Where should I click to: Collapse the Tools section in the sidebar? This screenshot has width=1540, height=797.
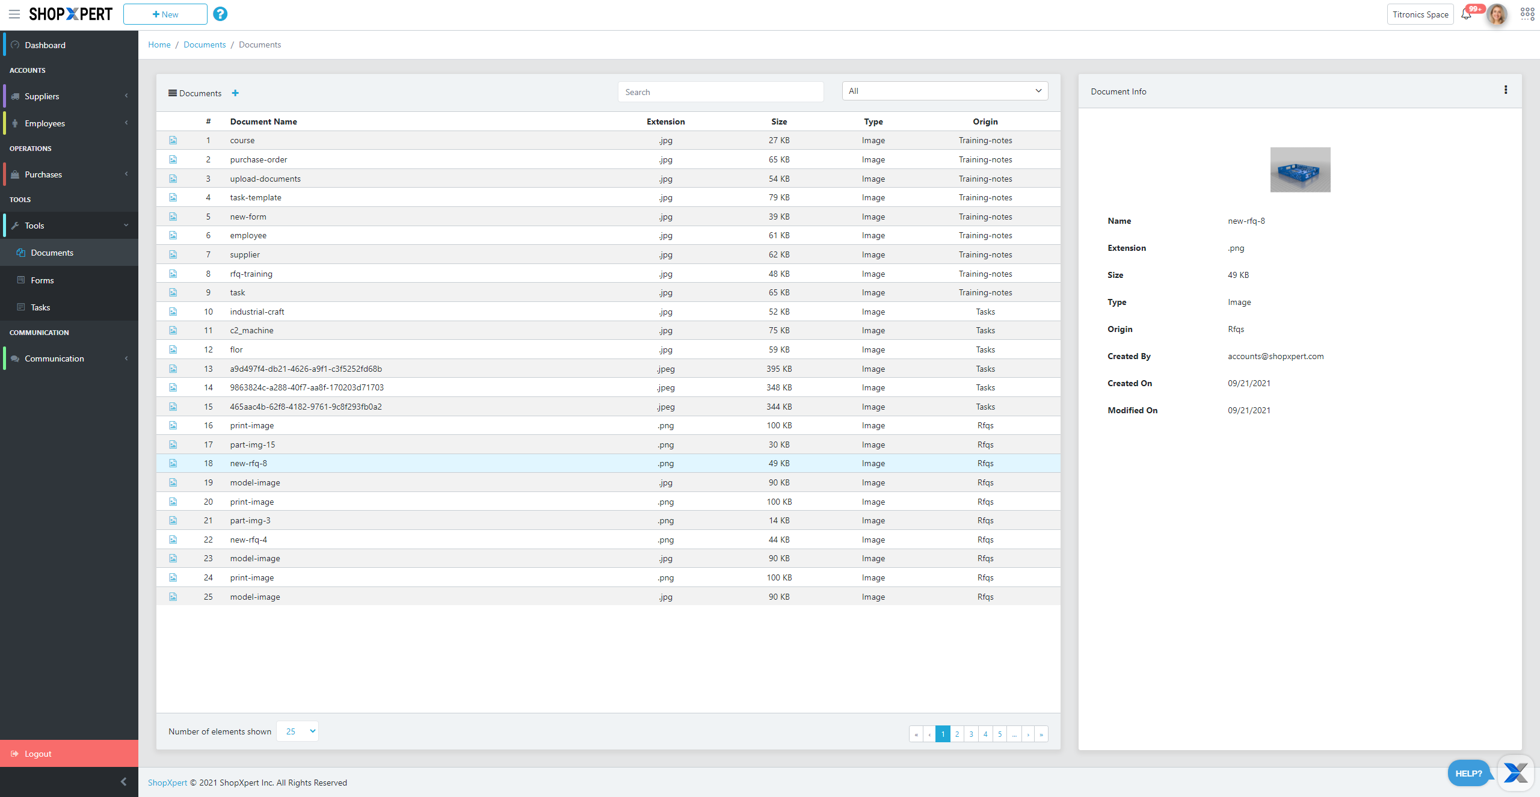(125, 225)
